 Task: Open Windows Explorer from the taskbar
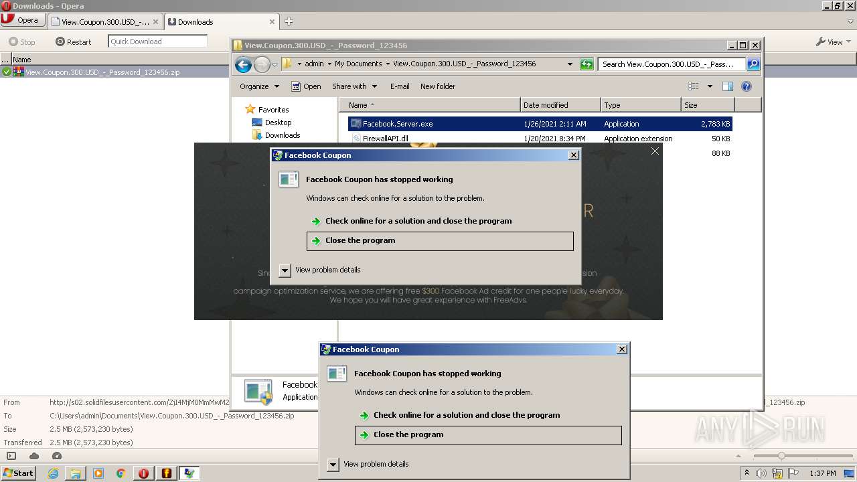pos(76,473)
